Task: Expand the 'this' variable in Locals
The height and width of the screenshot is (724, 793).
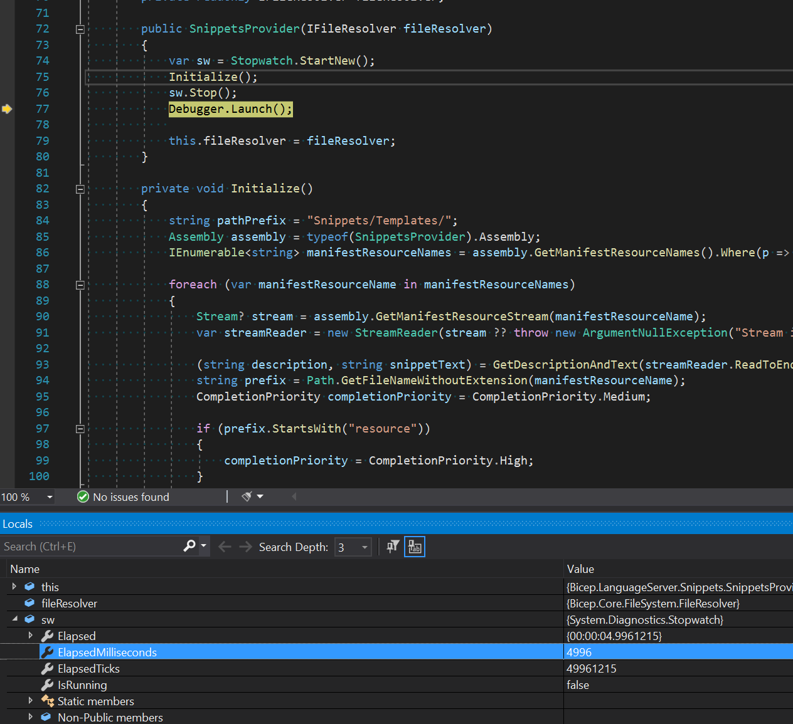Action: tap(14, 587)
